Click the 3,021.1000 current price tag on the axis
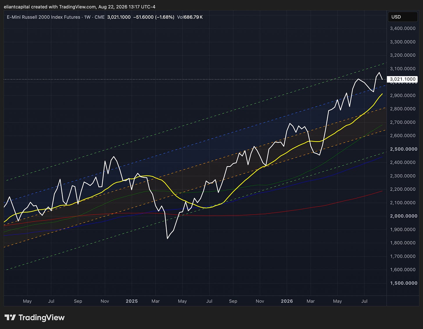423x329 pixels. point(403,79)
